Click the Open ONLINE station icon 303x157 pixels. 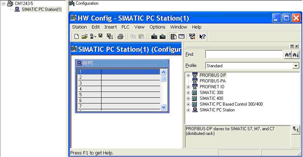pos(93,36)
